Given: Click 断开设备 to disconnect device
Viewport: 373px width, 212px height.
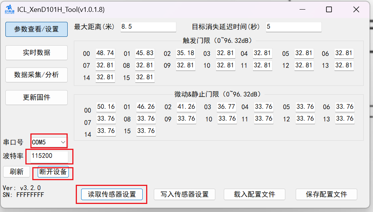Looking at the screenshot, I should tap(53, 172).
